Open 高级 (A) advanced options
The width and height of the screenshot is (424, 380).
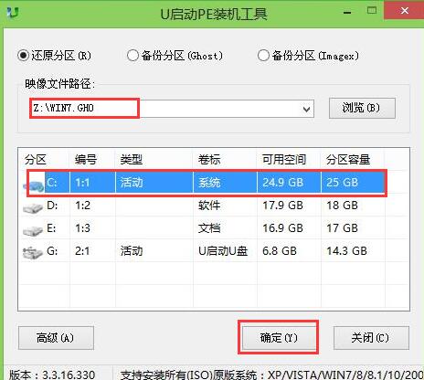[x=56, y=338]
